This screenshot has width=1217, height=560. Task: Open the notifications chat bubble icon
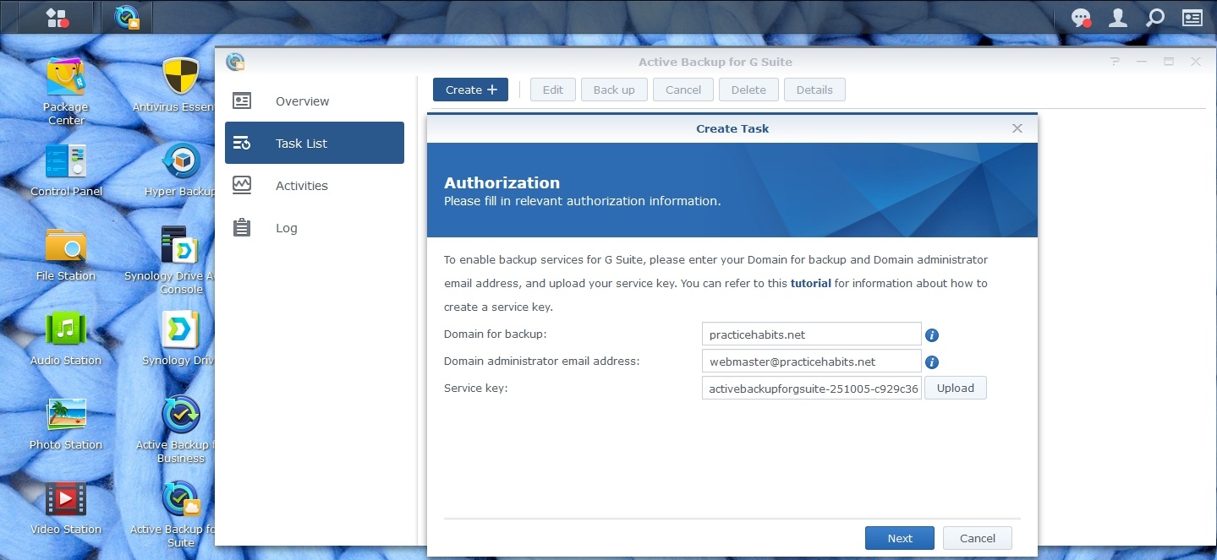click(x=1081, y=18)
